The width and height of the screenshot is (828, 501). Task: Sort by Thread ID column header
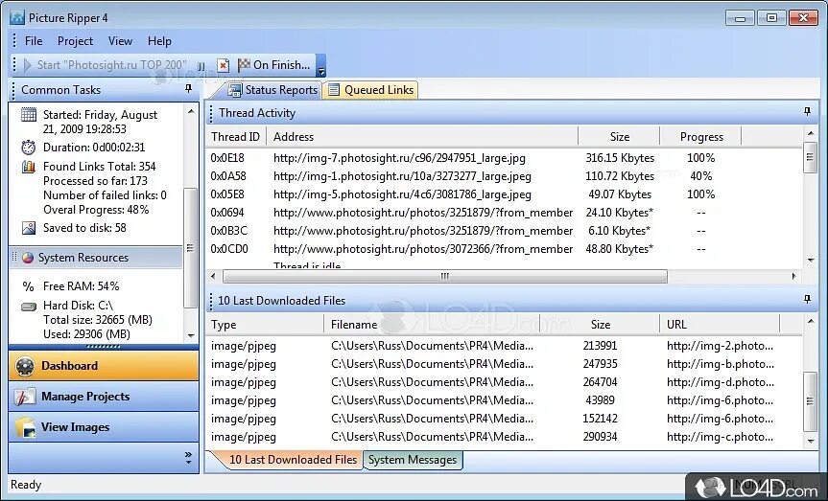tap(235, 137)
